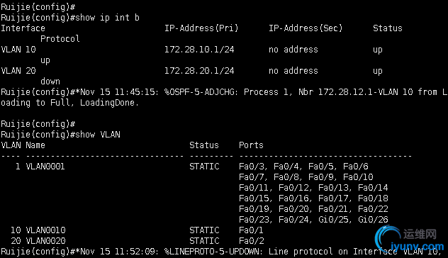The height and width of the screenshot is (258, 448).
Task: Select the IP address 172.28.20.1/24
Action: (x=199, y=71)
